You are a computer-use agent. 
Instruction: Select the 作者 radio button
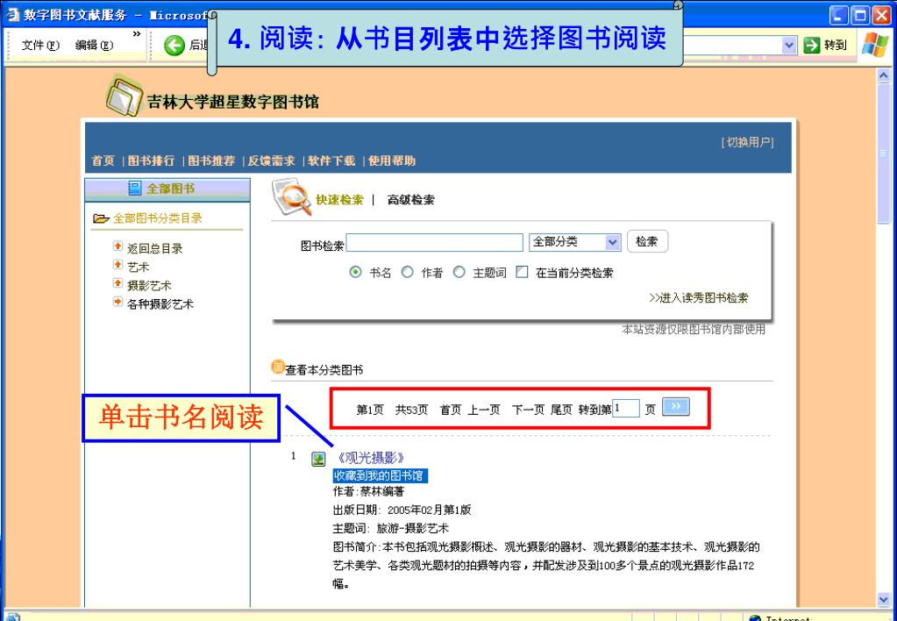point(408,273)
